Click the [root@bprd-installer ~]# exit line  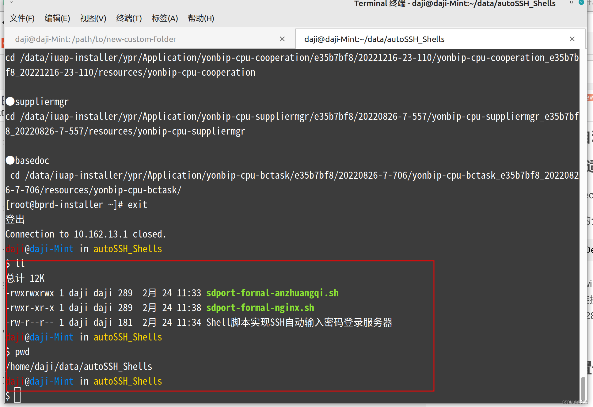(77, 205)
